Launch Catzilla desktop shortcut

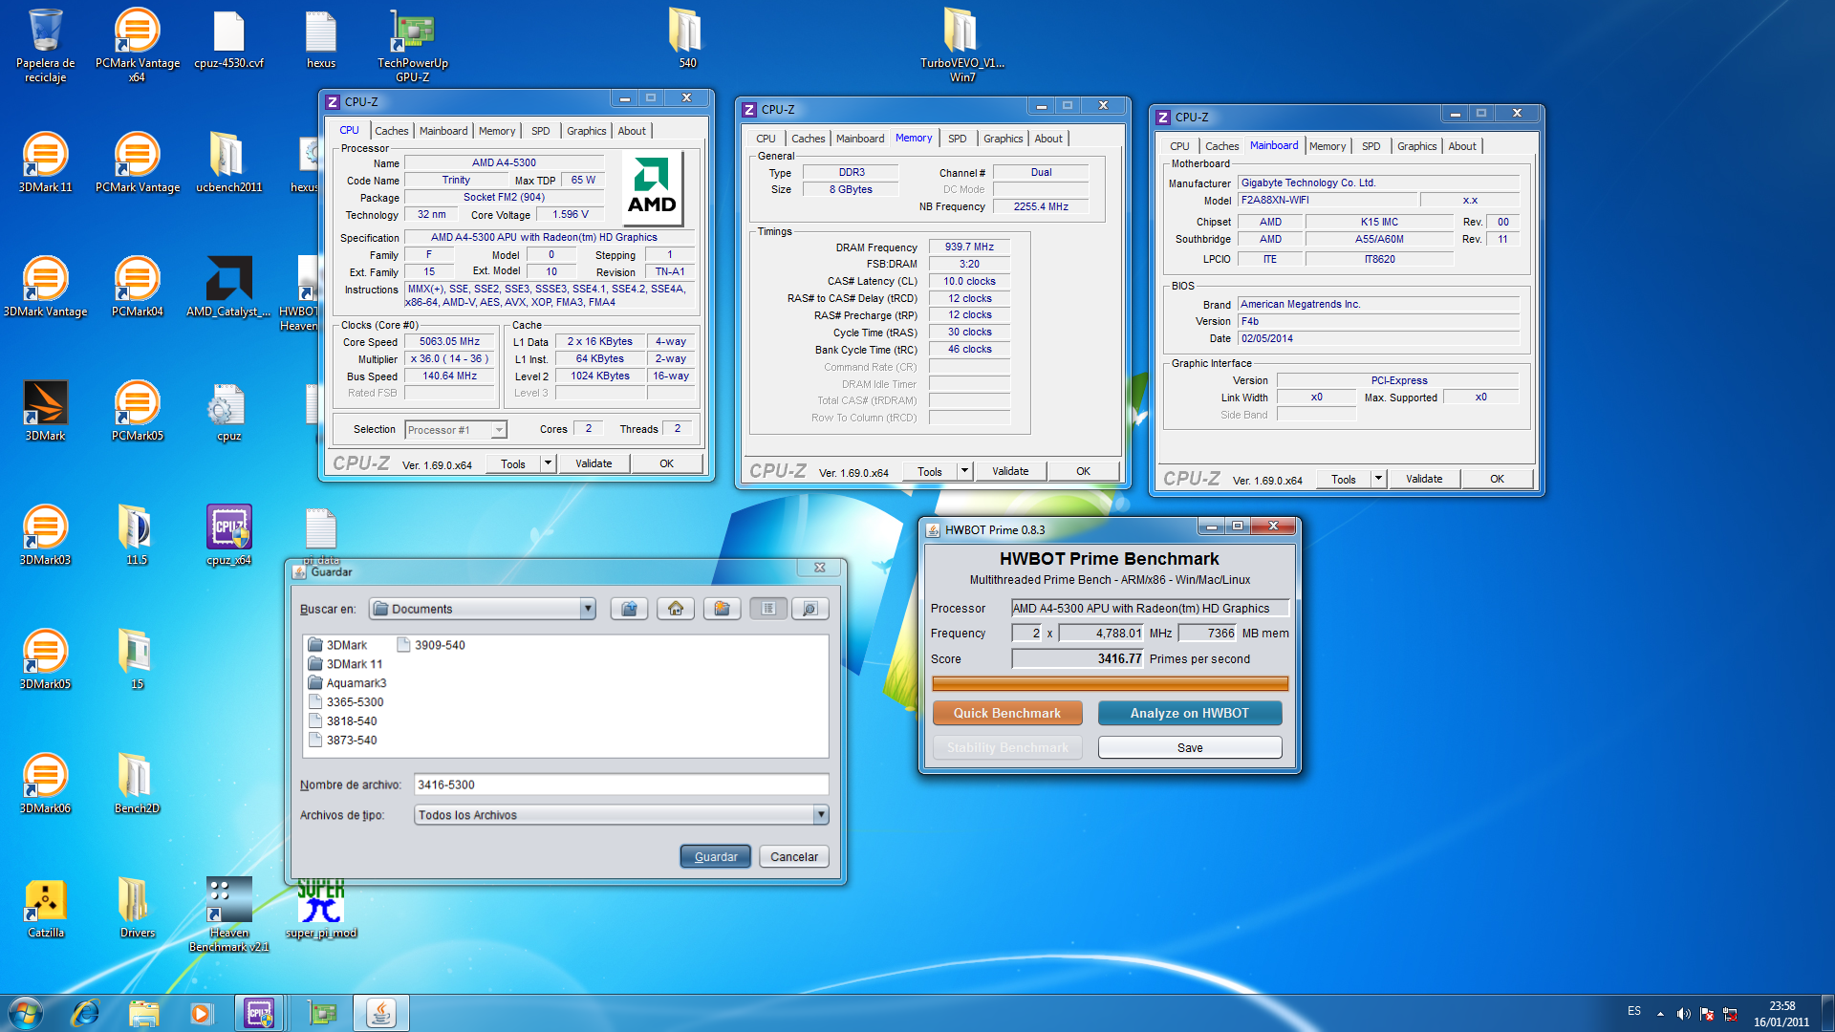tap(45, 909)
